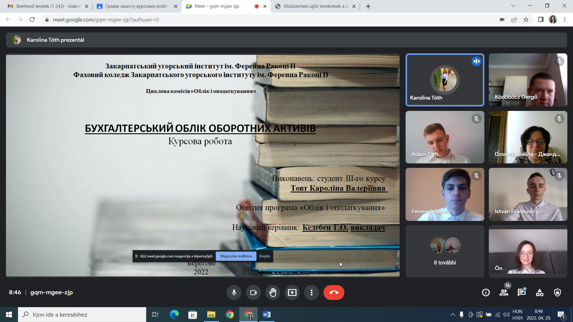
Task: Raise hand with the hand icon
Action: pyautogui.click(x=273, y=292)
